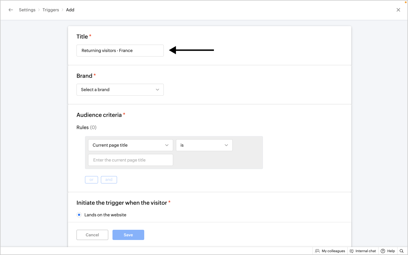The height and width of the screenshot is (255, 408).
Task: Click the search magnifier icon
Action: coord(401,251)
